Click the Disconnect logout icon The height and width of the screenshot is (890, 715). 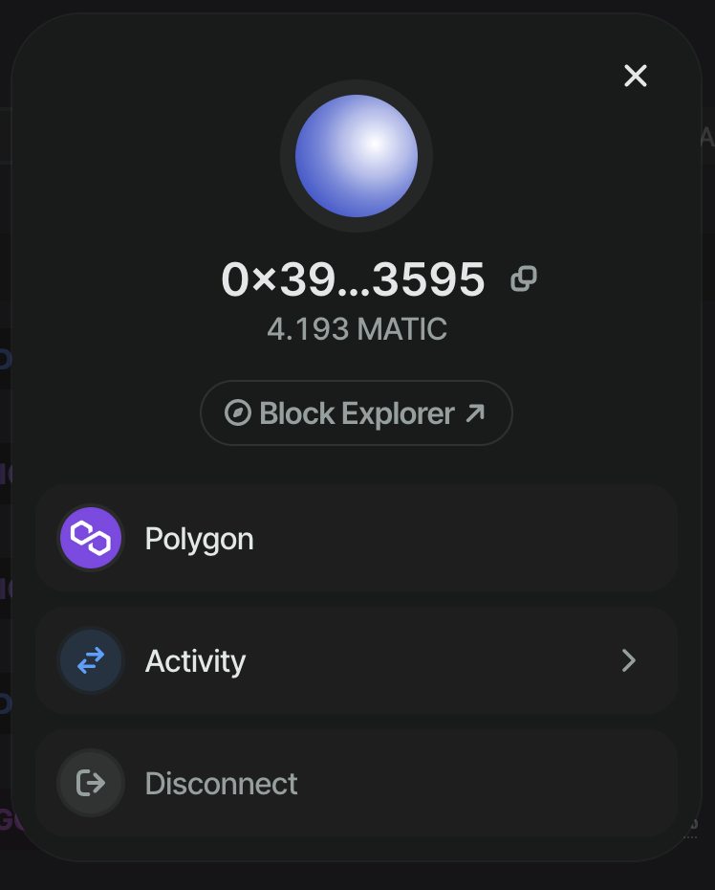pyautogui.click(x=91, y=783)
